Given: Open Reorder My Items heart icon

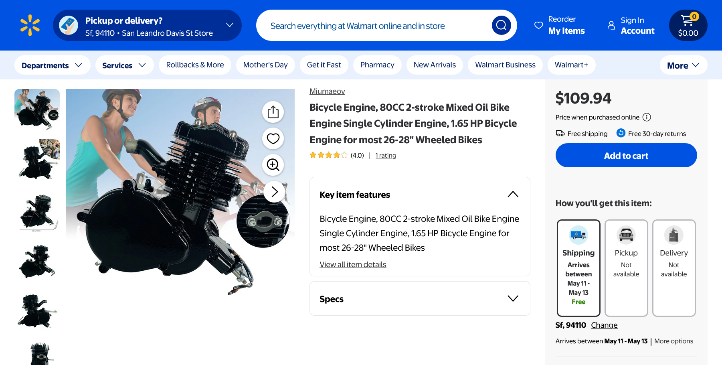Looking at the screenshot, I should coord(539,25).
